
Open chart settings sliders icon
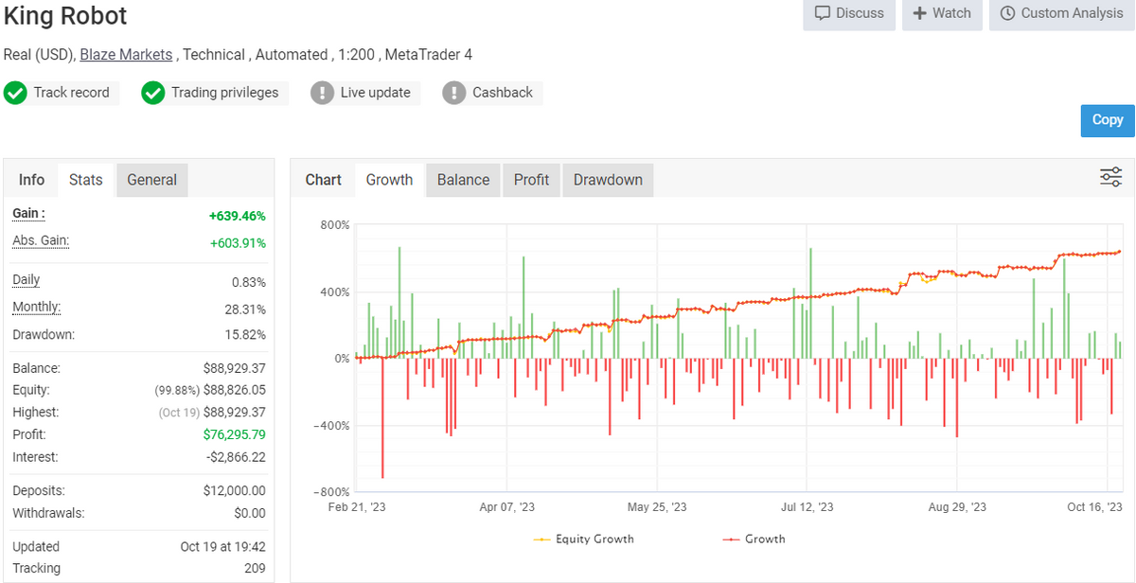[x=1110, y=178]
